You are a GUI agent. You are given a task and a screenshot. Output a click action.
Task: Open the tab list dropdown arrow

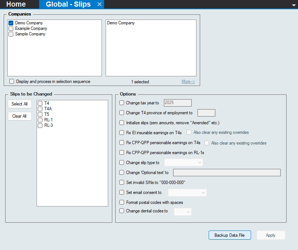293,5
